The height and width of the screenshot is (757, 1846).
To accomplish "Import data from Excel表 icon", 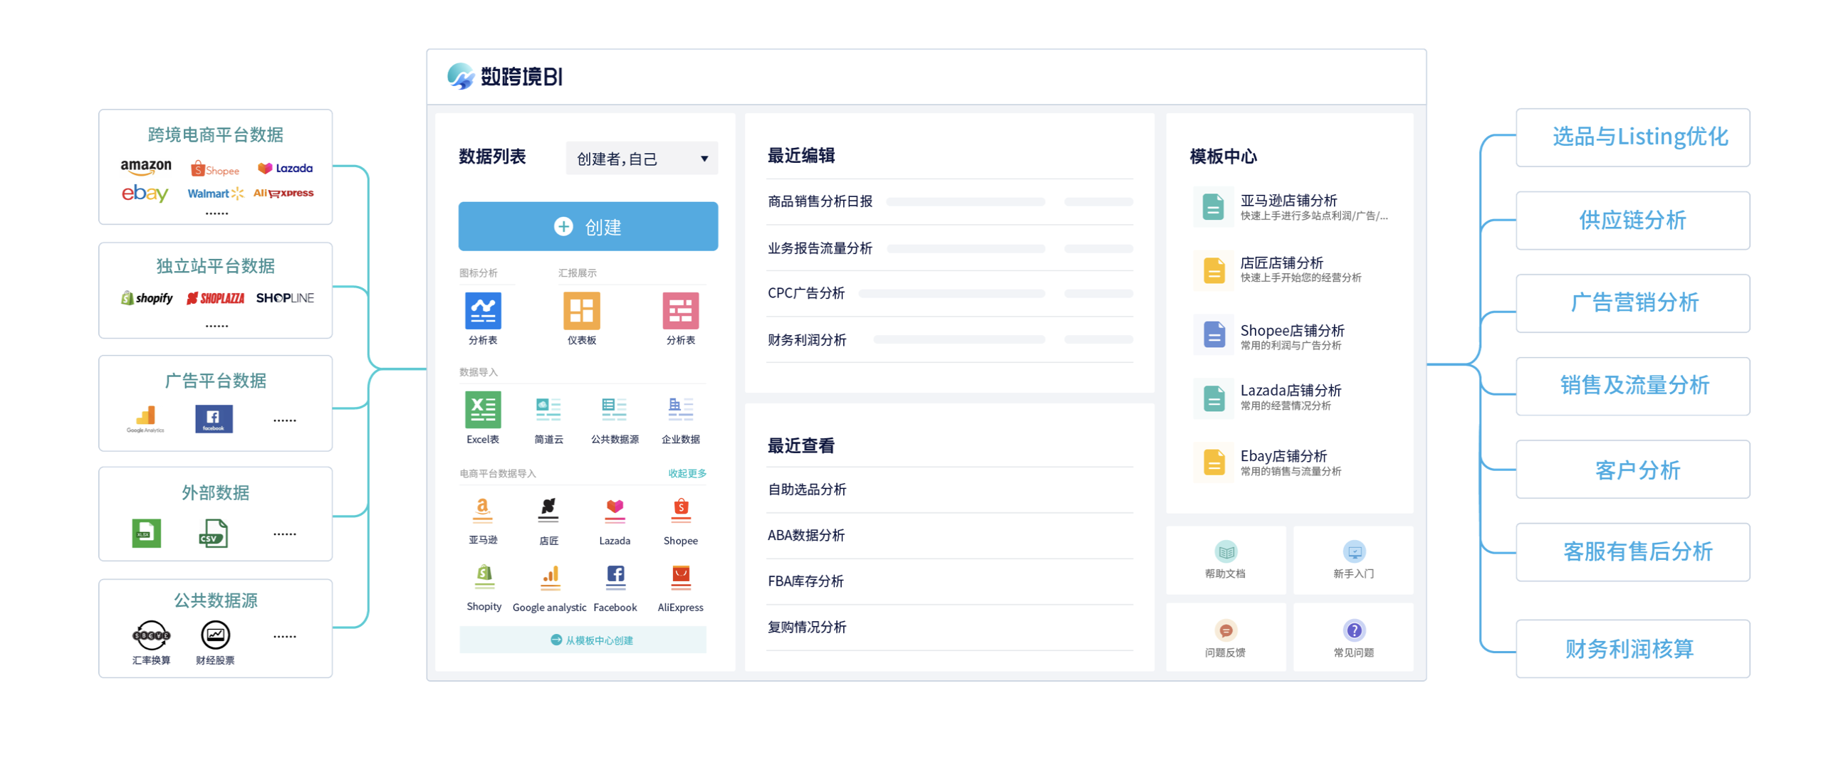I will [483, 410].
